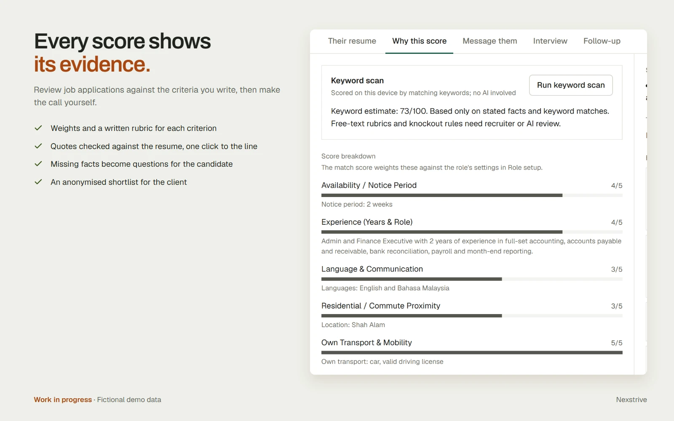Click the 'Fictional demo data' footer text

coord(129,400)
